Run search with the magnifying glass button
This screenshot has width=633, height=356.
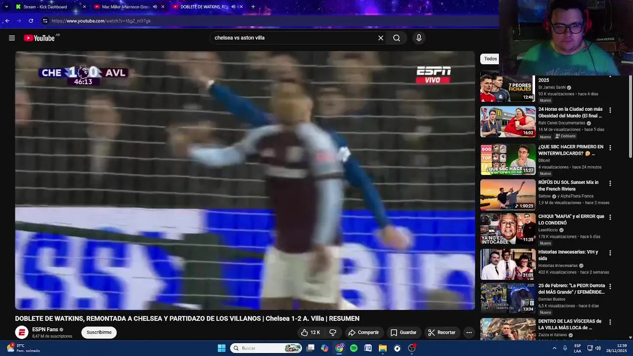pos(397,38)
